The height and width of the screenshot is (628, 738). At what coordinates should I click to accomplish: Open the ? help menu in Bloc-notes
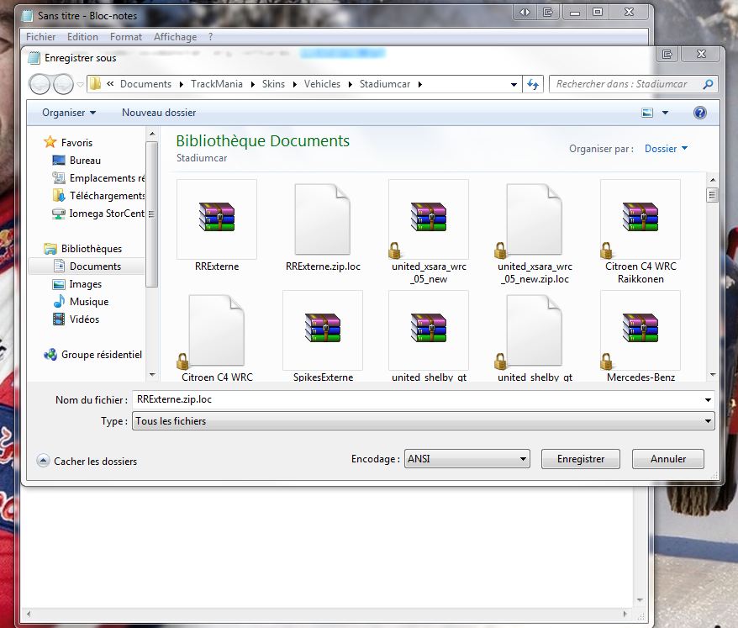click(210, 37)
